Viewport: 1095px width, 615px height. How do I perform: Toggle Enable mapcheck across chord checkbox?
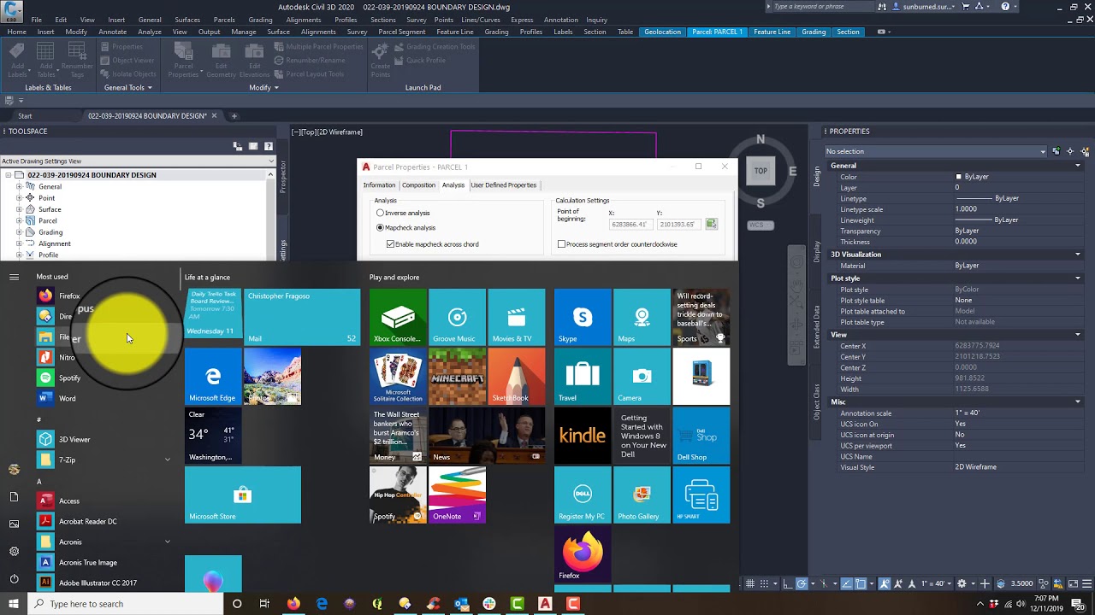(x=391, y=244)
